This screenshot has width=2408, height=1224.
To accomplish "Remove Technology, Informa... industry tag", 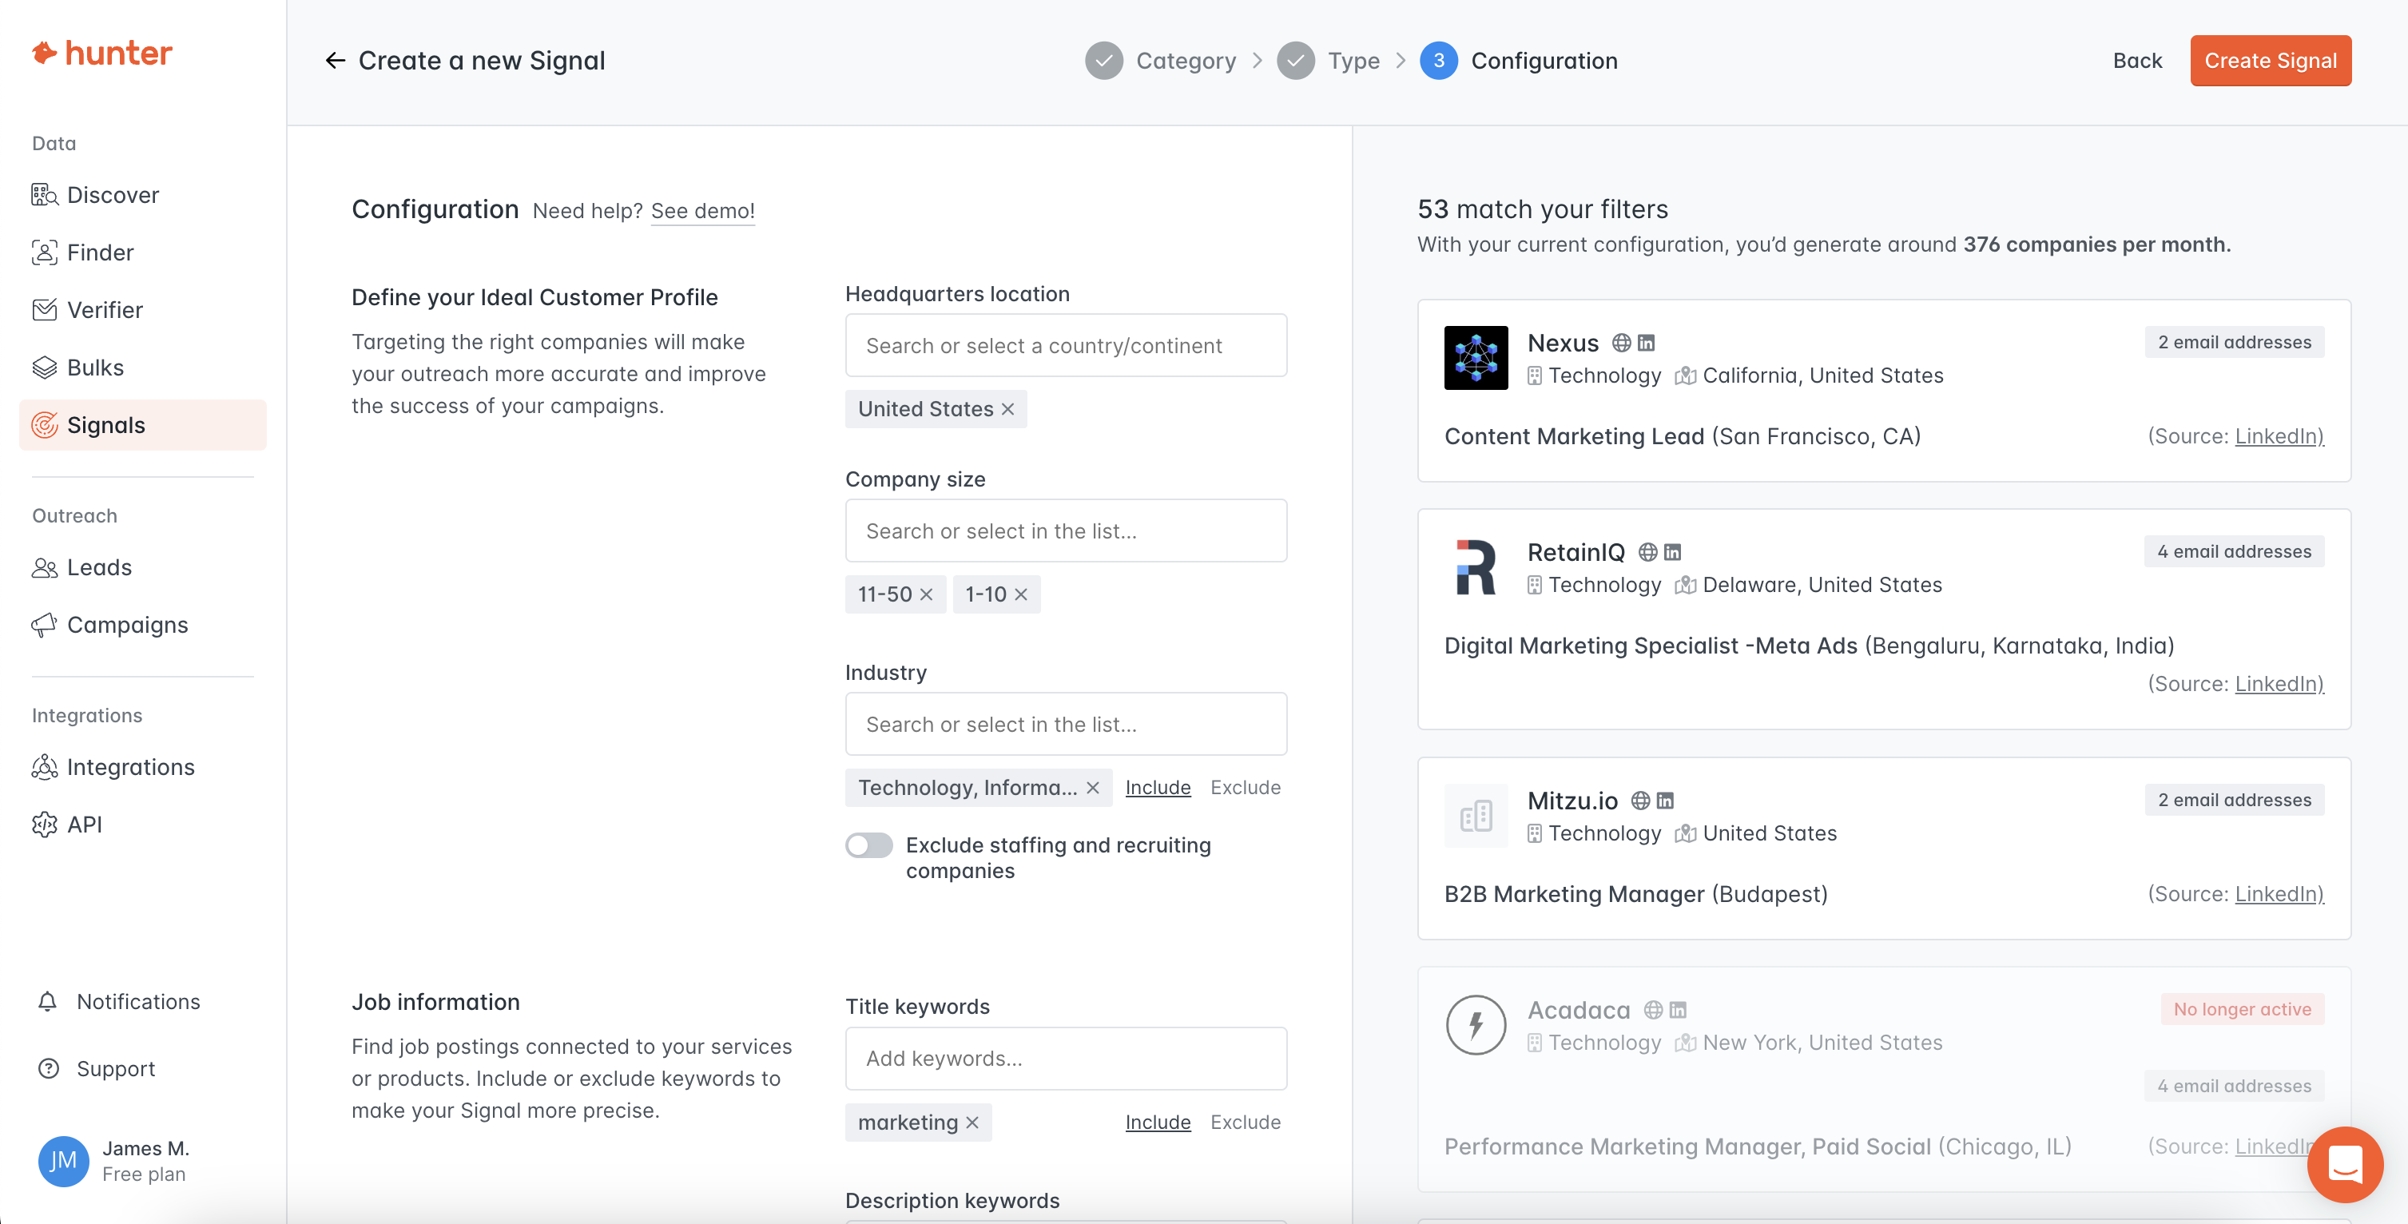I will (x=1093, y=789).
